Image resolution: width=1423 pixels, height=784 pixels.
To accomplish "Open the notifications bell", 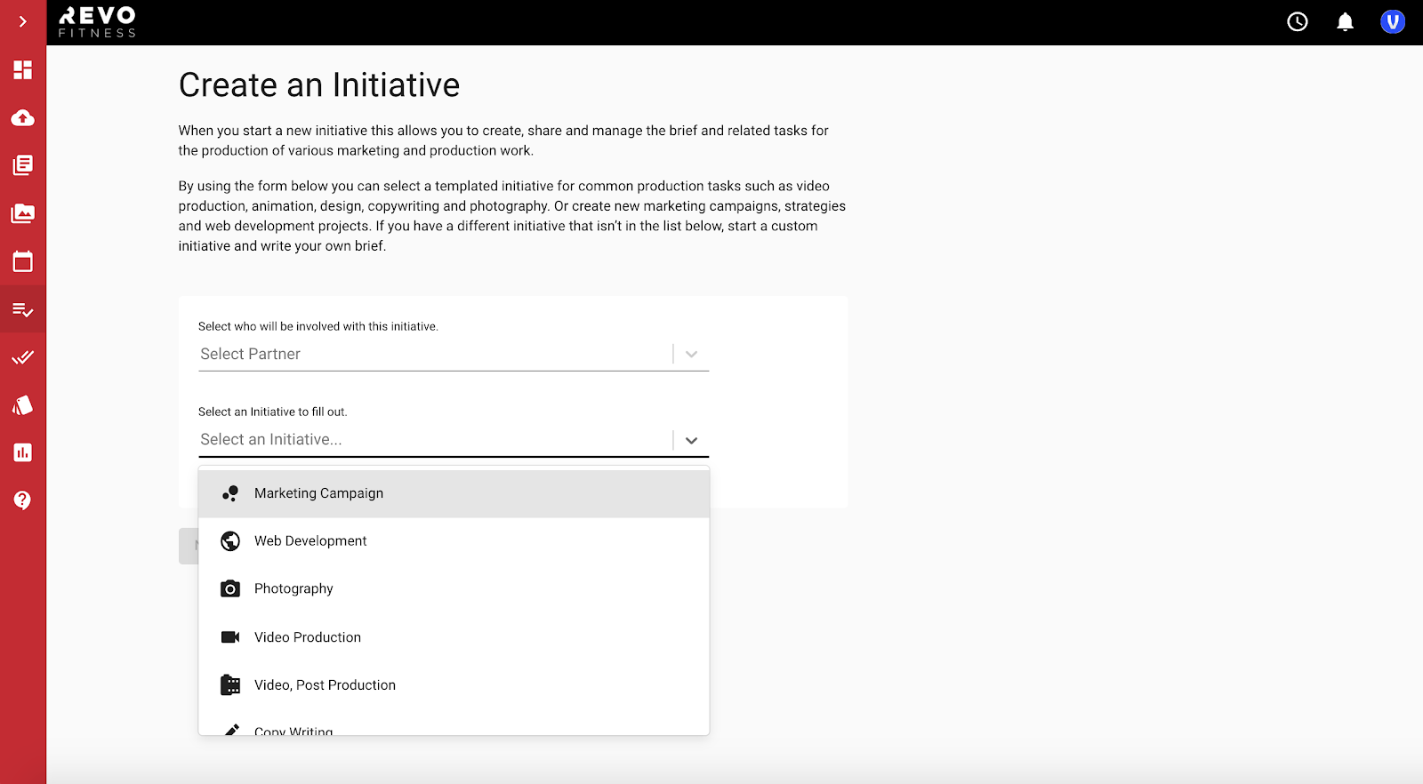I will (1346, 22).
